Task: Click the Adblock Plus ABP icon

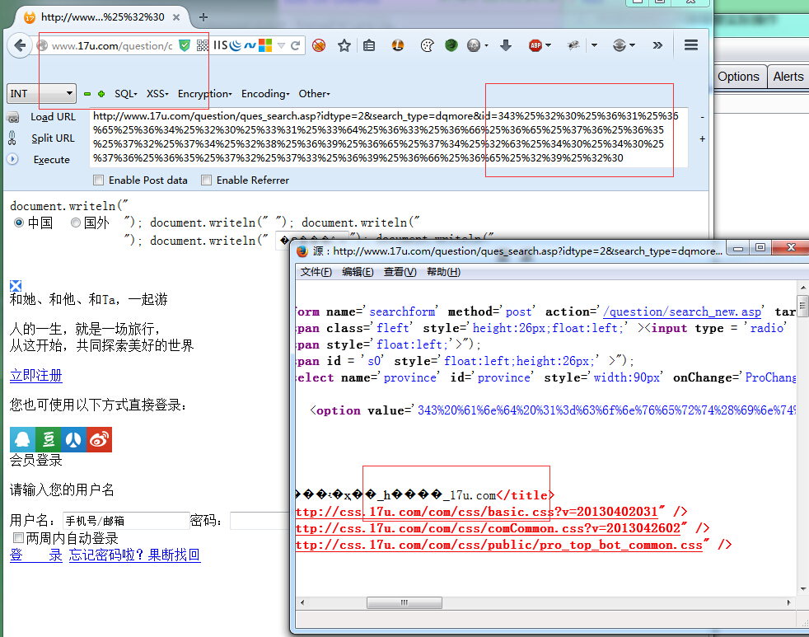Action: click(535, 45)
